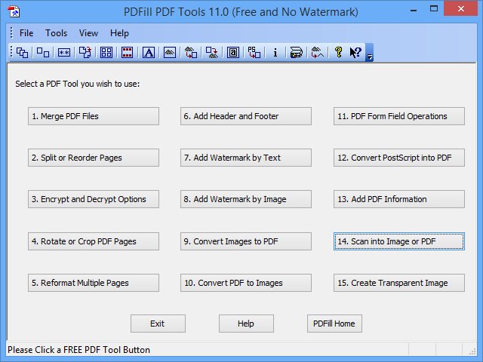
Task: Click the 7. Add Watermark by Text button
Action: coord(246,158)
